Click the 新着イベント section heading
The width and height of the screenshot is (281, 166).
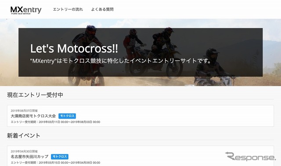(24, 136)
